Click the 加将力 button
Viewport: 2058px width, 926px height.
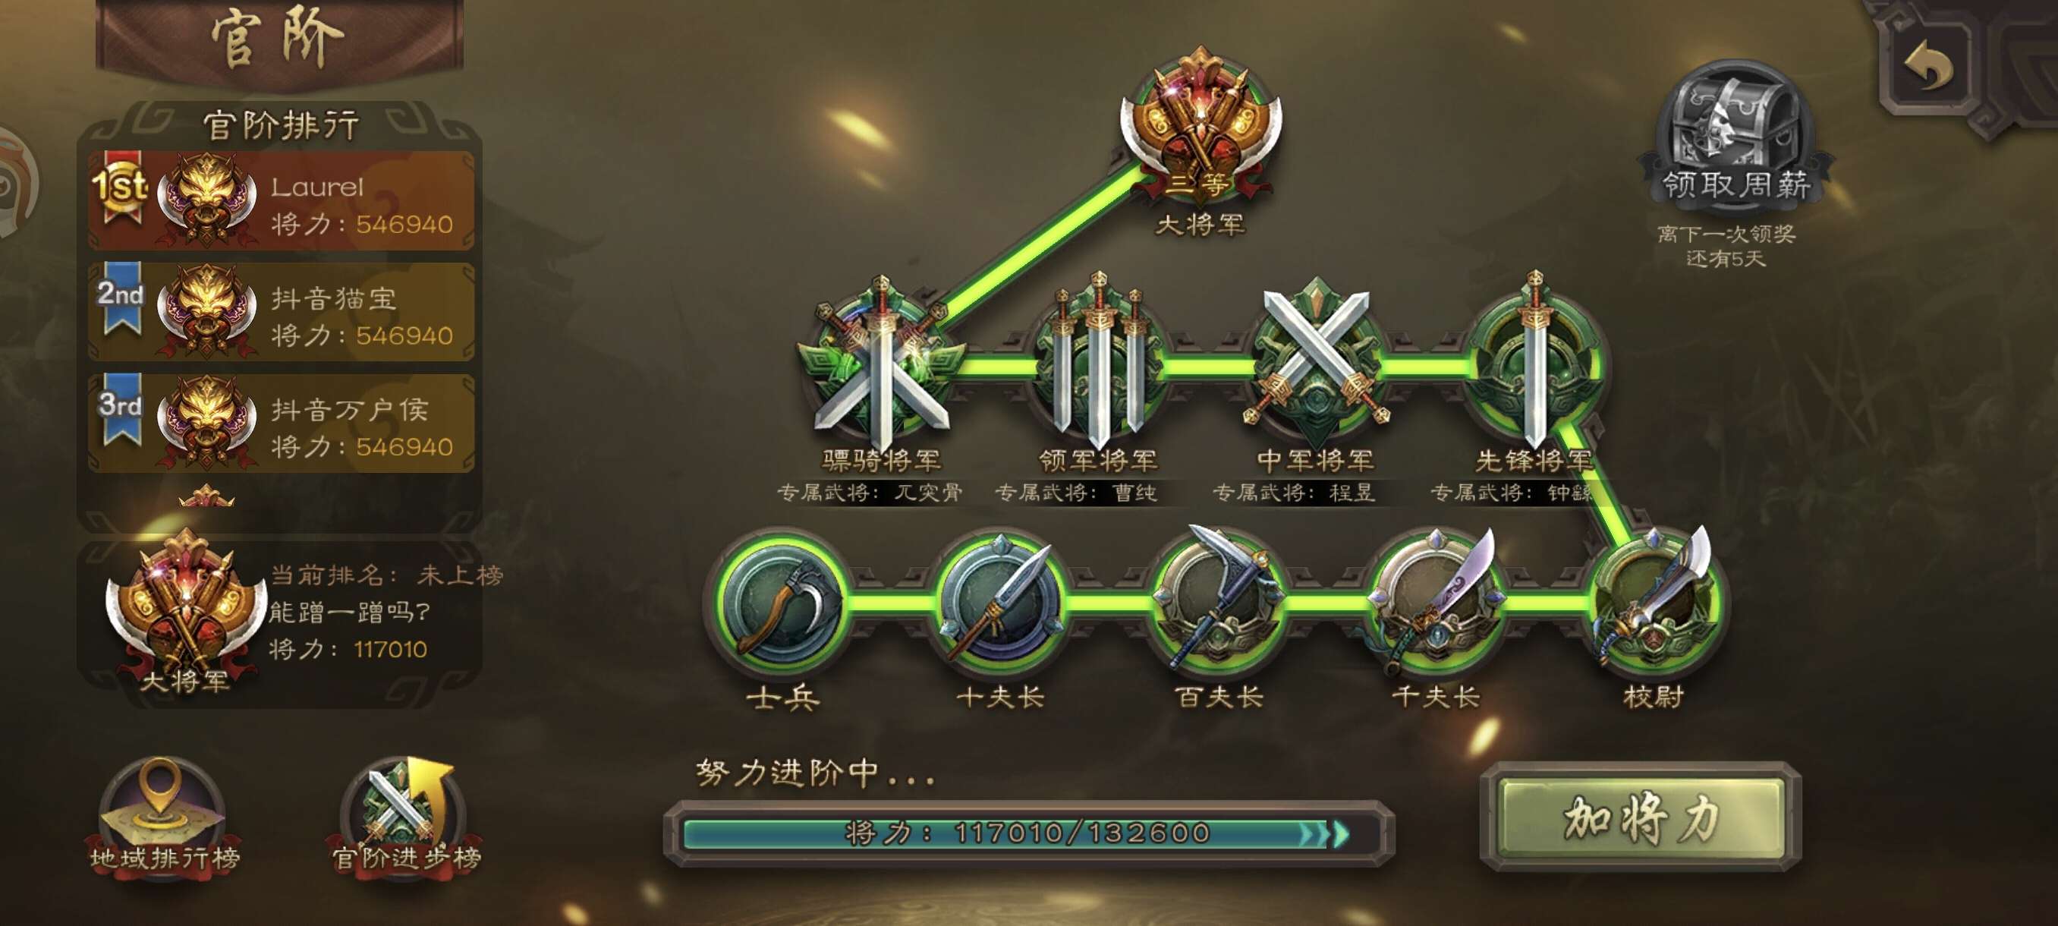(x=1641, y=816)
